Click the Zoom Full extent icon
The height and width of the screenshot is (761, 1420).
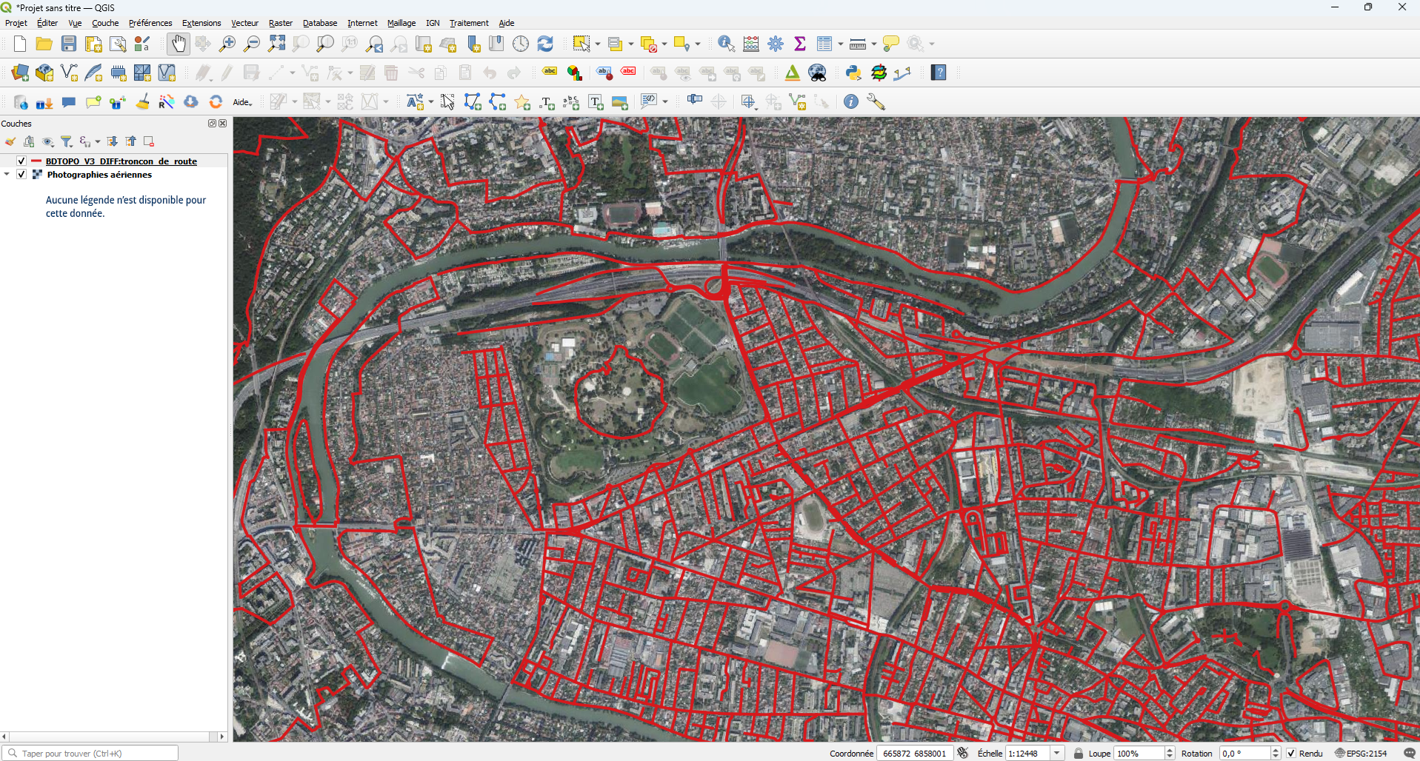pos(276,44)
